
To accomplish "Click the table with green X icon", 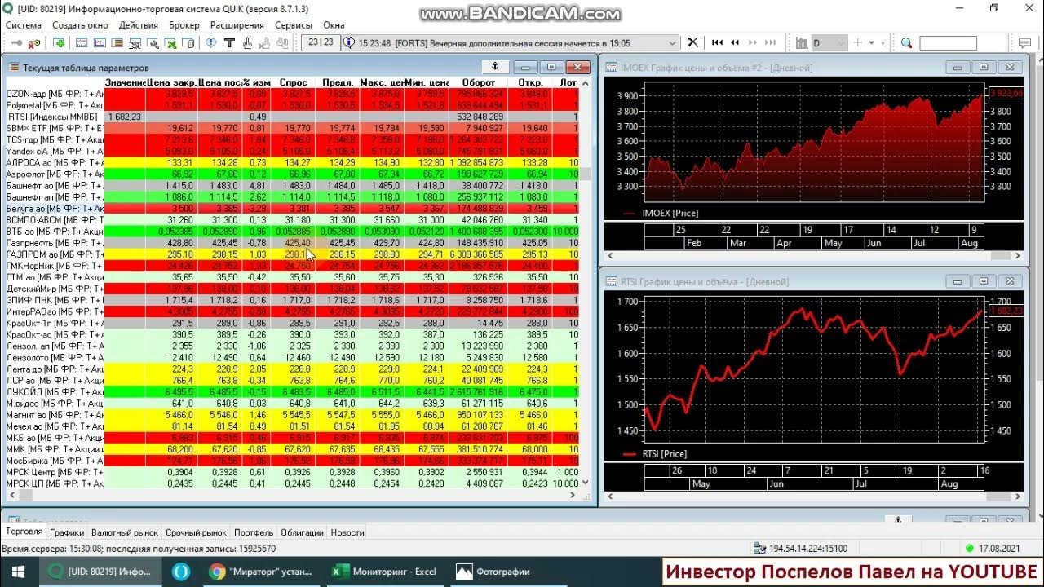I will point(170,42).
